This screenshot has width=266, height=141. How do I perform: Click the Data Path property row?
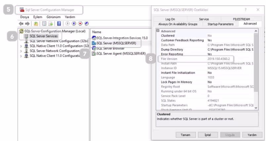(207, 45)
